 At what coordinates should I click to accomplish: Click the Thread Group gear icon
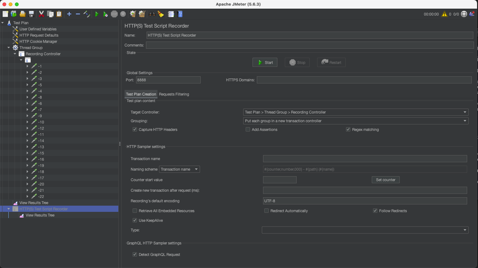15,47
